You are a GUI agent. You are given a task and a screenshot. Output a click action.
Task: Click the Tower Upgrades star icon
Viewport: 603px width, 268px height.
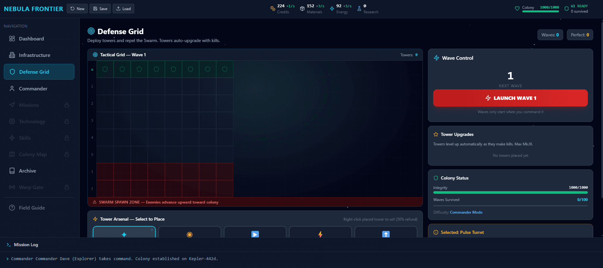[436, 134]
